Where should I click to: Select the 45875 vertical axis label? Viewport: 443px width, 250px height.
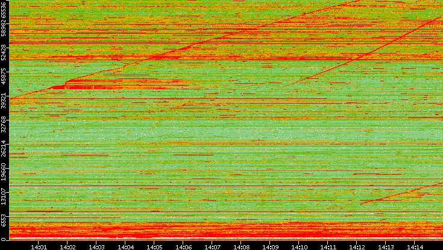pyautogui.click(x=4, y=80)
